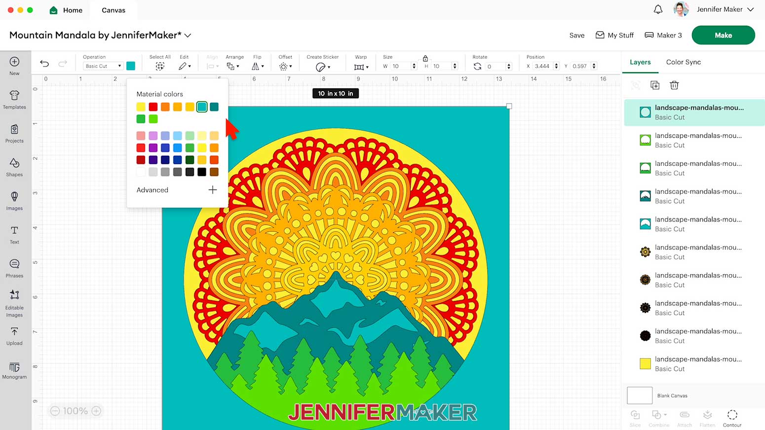Click the Upload icon
Image resolution: width=765 pixels, height=430 pixels.
coord(14,331)
